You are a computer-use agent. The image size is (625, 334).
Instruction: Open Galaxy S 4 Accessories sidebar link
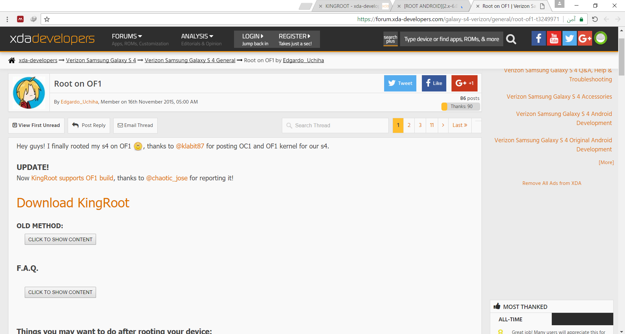(x=559, y=97)
